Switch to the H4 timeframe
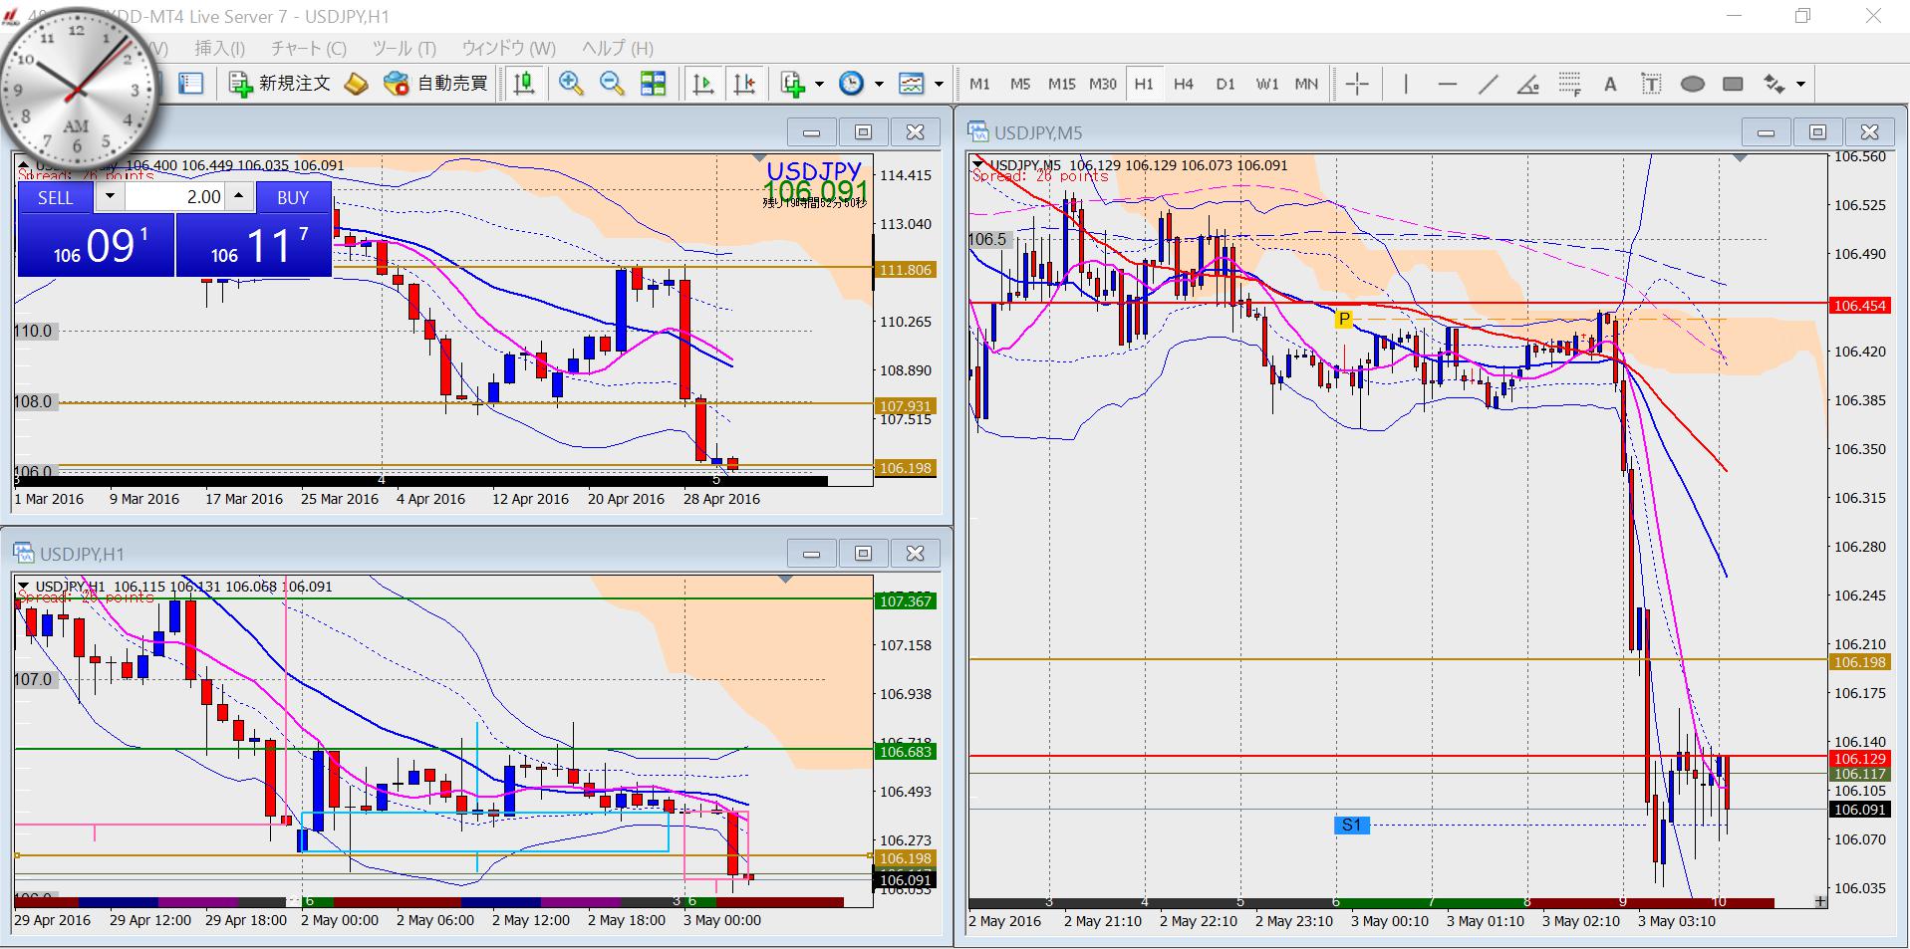The image size is (1910, 949). pos(1184,84)
